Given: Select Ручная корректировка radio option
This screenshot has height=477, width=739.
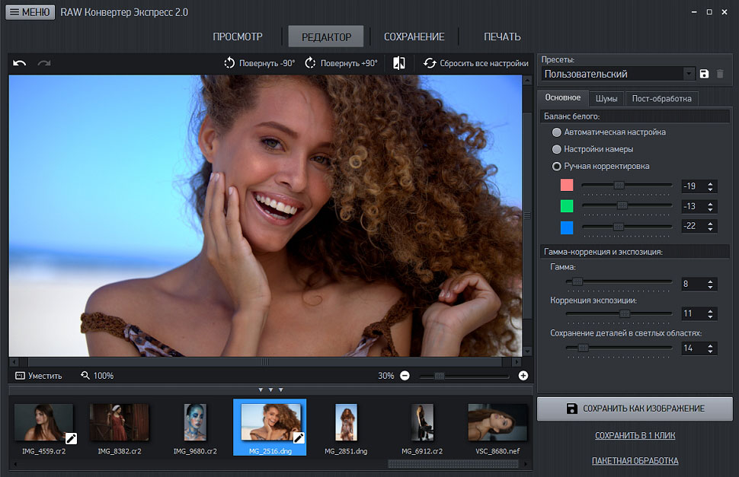Looking at the screenshot, I should click(557, 166).
